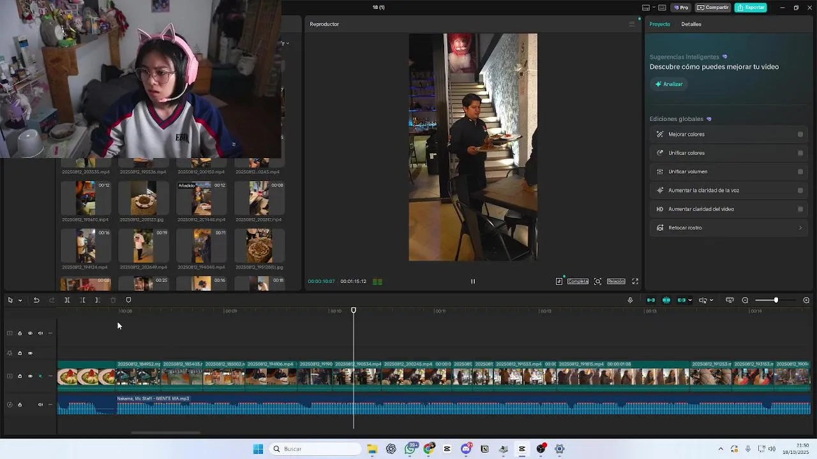
Task: Click the TikTok safe-zone icon in player
Action: tap(559, 281)
